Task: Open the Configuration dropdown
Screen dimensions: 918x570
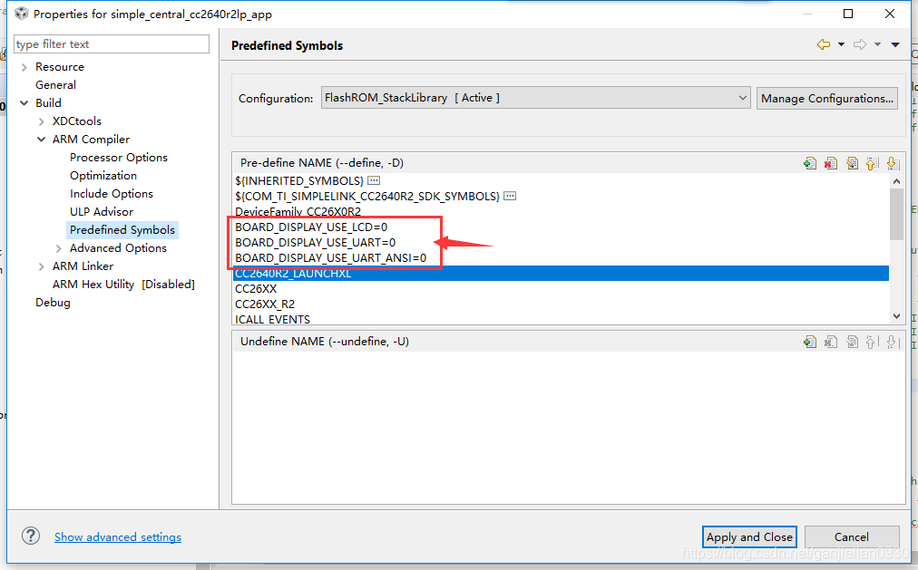Action: tap(535, 98)
